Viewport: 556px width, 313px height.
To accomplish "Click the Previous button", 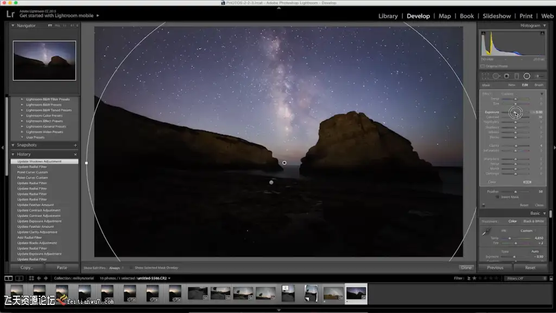I will click(x=495, y=268).
